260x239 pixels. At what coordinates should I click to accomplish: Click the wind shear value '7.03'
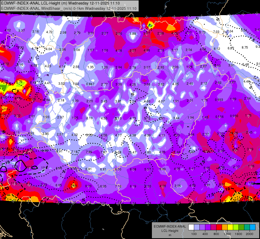tap(216, 32)
